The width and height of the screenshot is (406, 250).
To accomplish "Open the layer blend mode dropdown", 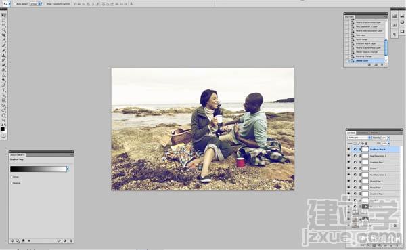I will (x=359, y=138).
